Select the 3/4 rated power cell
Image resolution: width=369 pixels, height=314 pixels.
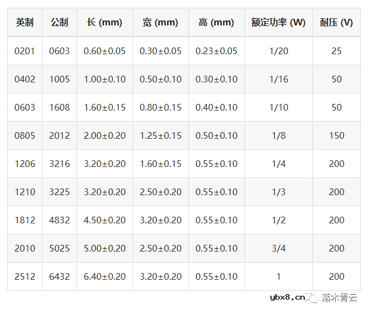point(278,248)
